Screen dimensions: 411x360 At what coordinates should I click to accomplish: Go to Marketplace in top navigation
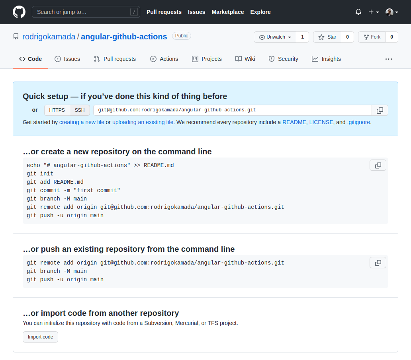point(228,12)
